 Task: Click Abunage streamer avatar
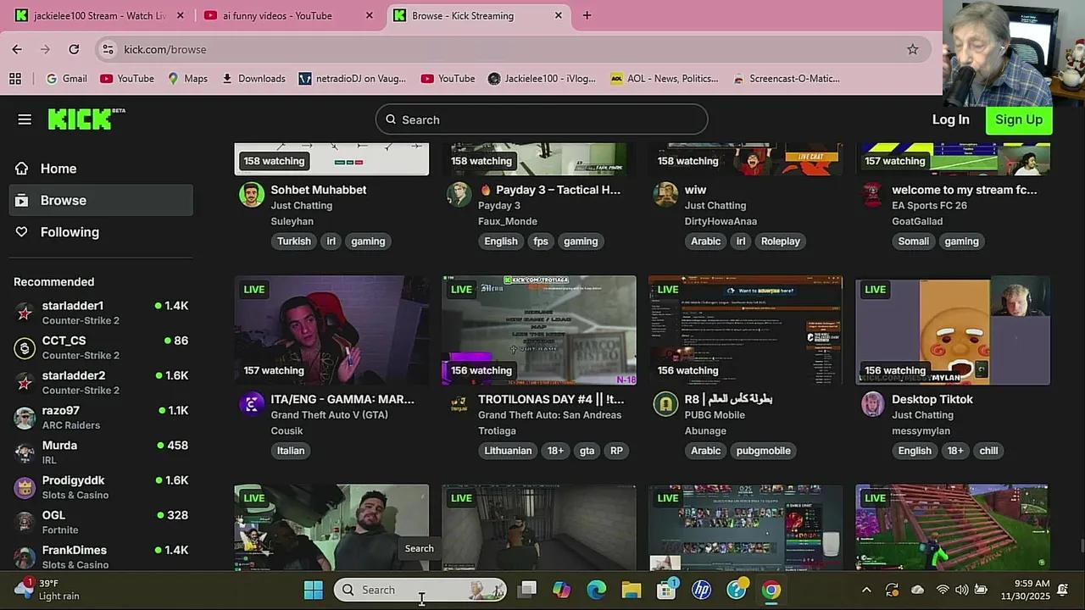pyautogui.click(x=665, y=404)
